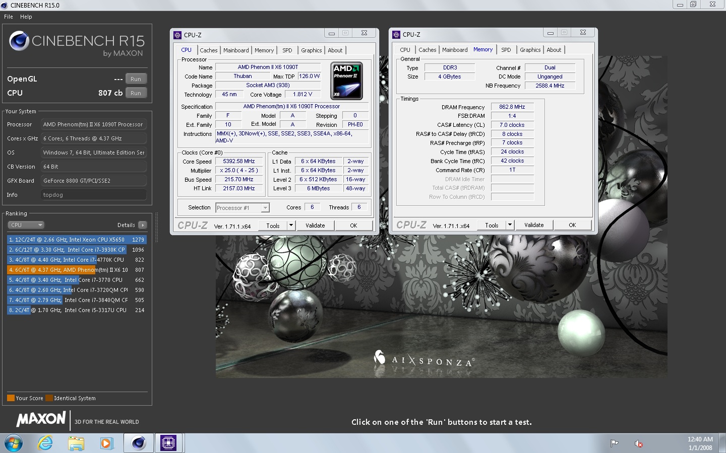Open Cinebench File menu
Viewport: 726px width, 453px height.
[9, 17]
